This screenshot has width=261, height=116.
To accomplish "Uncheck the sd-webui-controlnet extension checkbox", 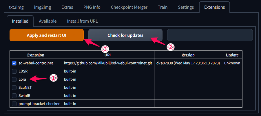I will click(14, 63).
